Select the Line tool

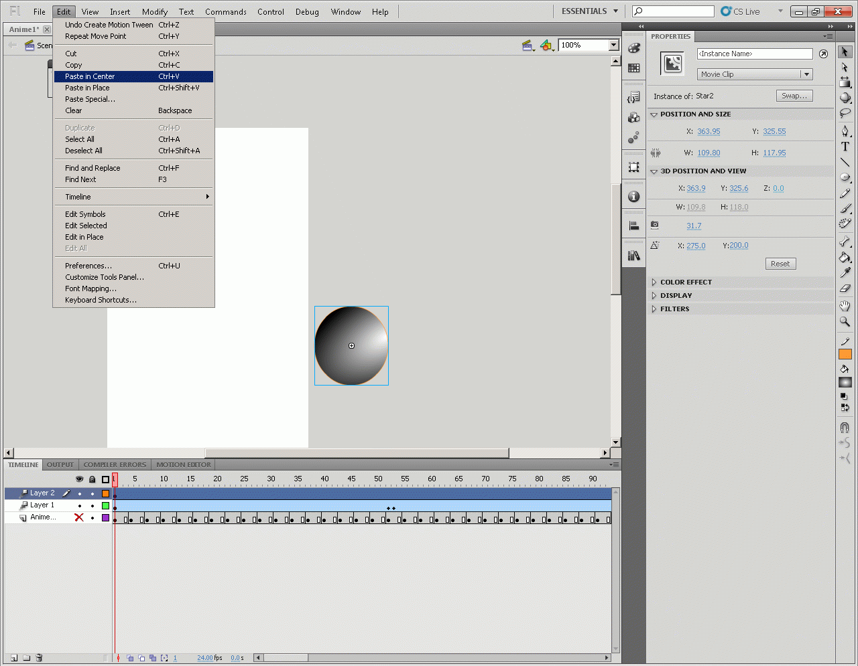[845, 163]
